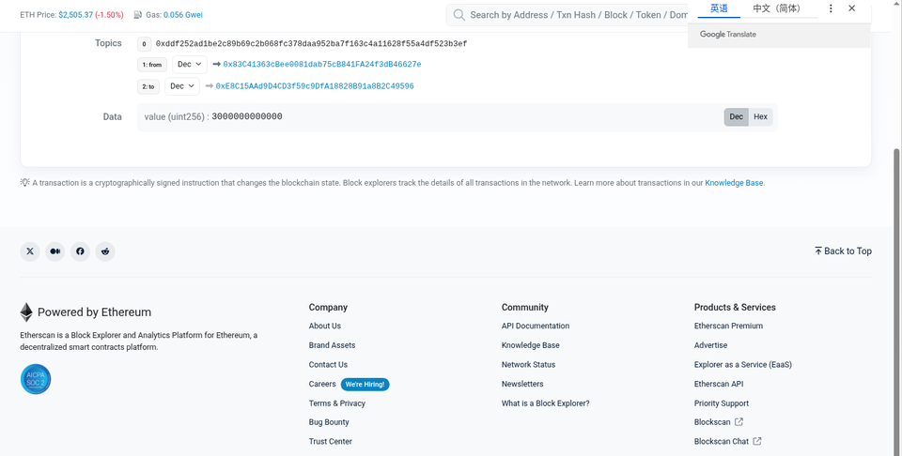
Task: Open the API Documentation link
Action: [x=536, y=326]
